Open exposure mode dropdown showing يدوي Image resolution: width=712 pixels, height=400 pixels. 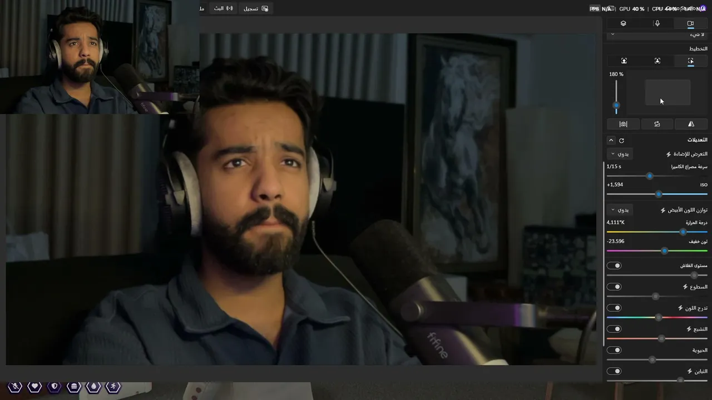click(620, 154)
